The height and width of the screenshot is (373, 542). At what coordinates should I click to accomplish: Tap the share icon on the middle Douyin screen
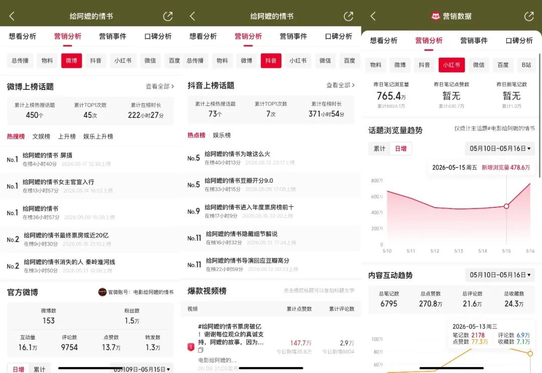(x=348, y=16)
